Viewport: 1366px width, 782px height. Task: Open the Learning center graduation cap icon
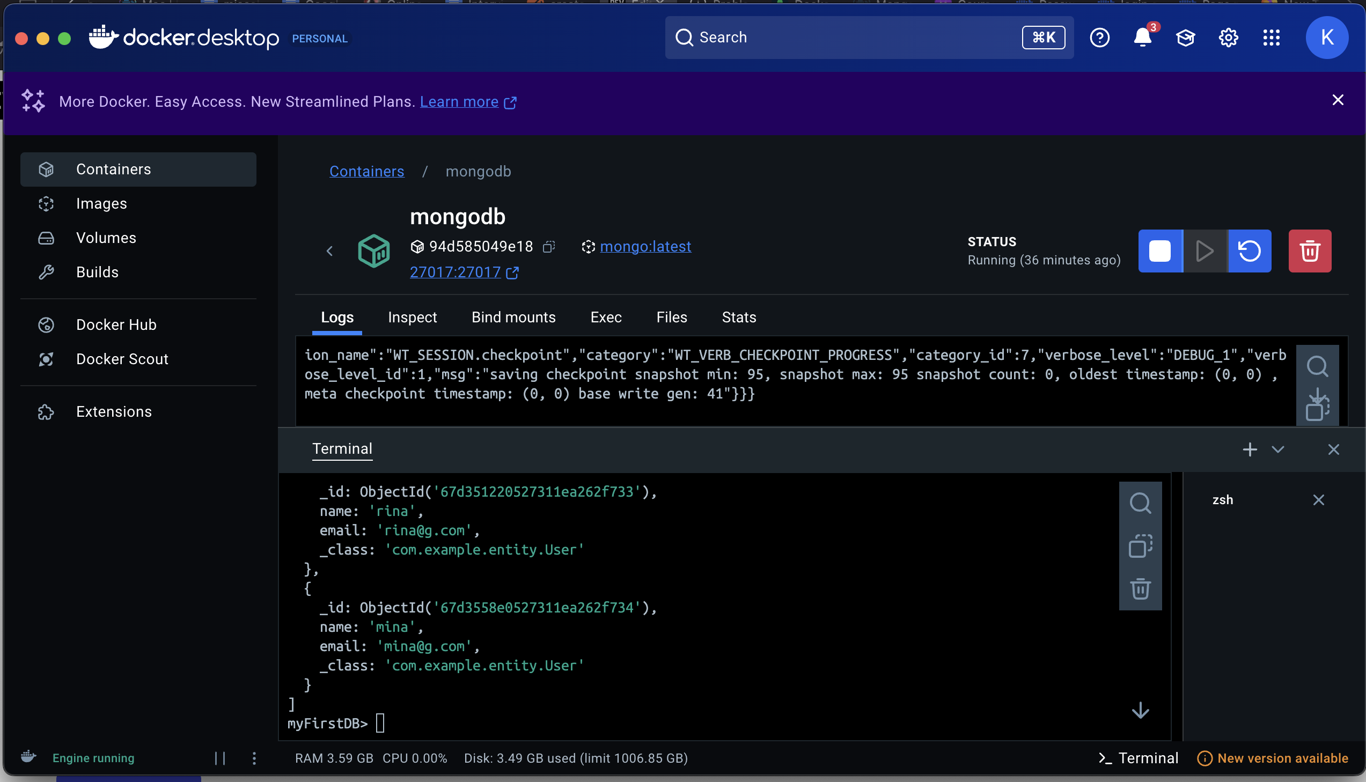click(1186, 38)
